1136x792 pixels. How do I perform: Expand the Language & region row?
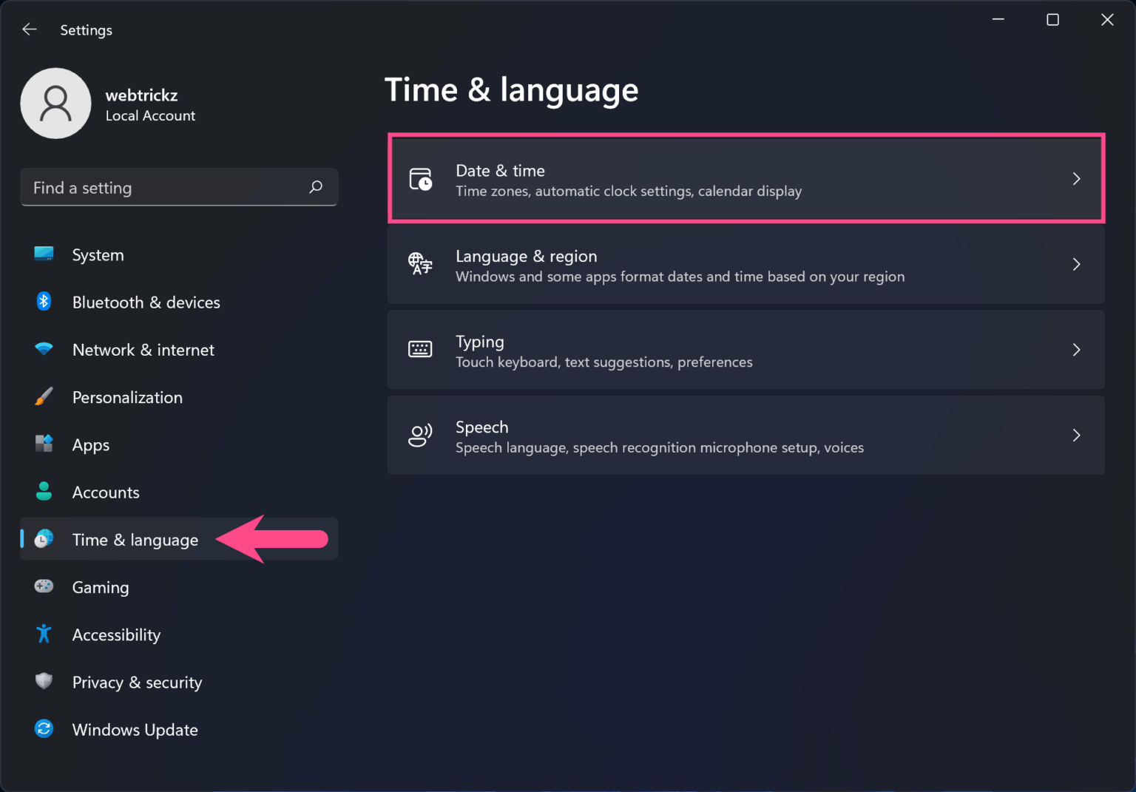click(746, 265)
